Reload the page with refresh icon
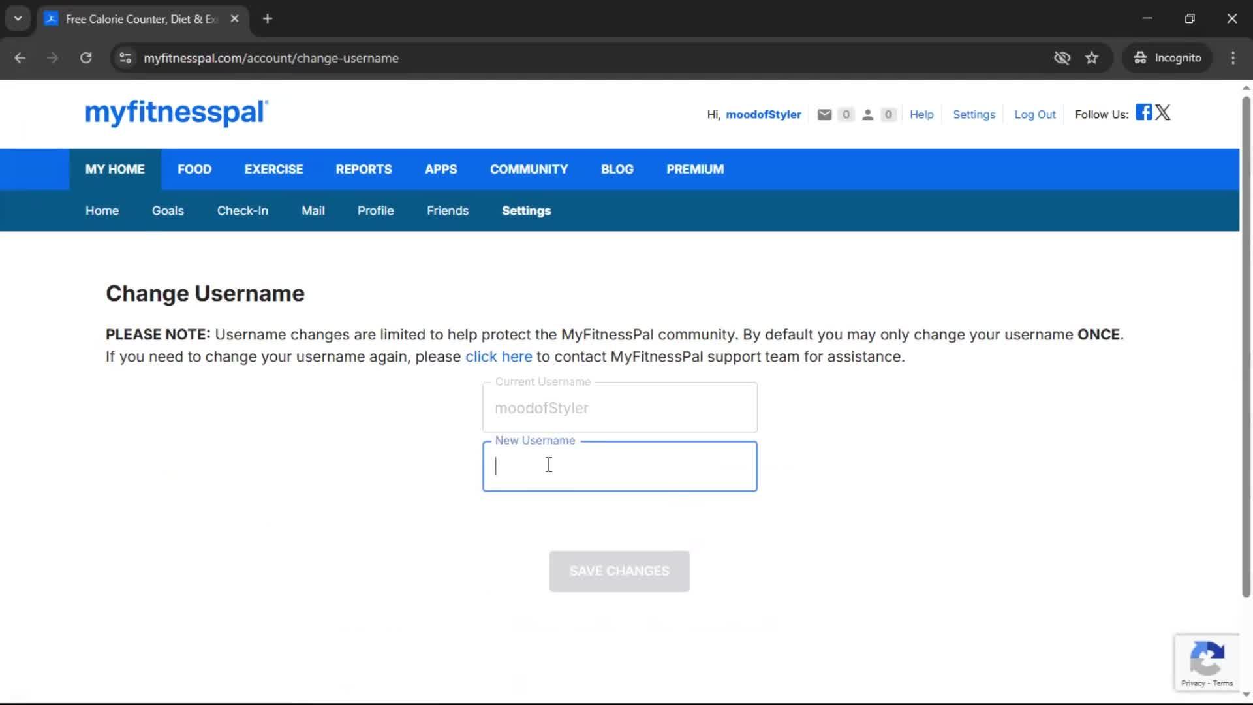This screenshot has height=705, width=1253. (85, 58)
